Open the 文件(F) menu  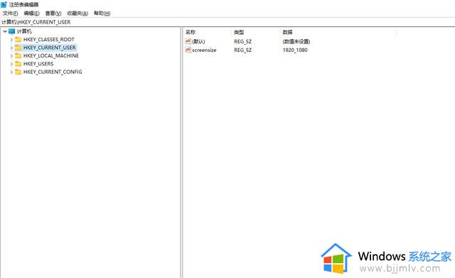pos(10,14)
